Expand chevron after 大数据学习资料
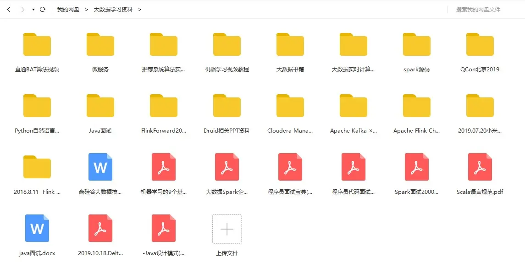Viewport: 525px width, 262px height. click(140, 10)
